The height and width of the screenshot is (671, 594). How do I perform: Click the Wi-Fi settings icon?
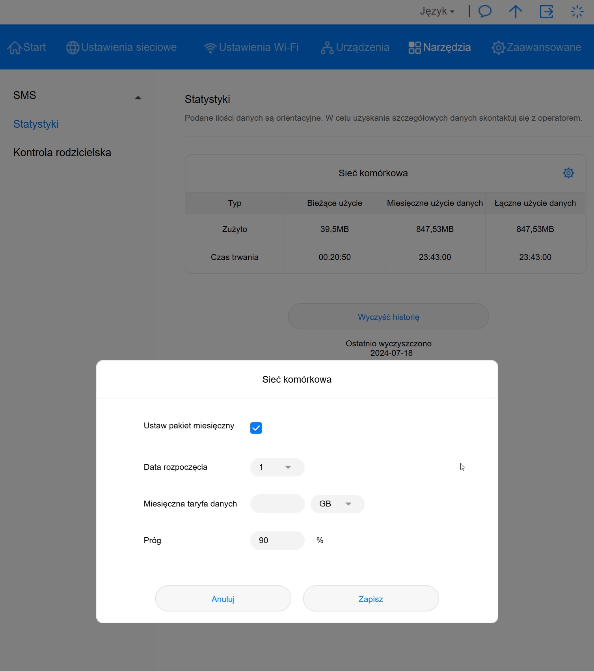coord(210,48)
